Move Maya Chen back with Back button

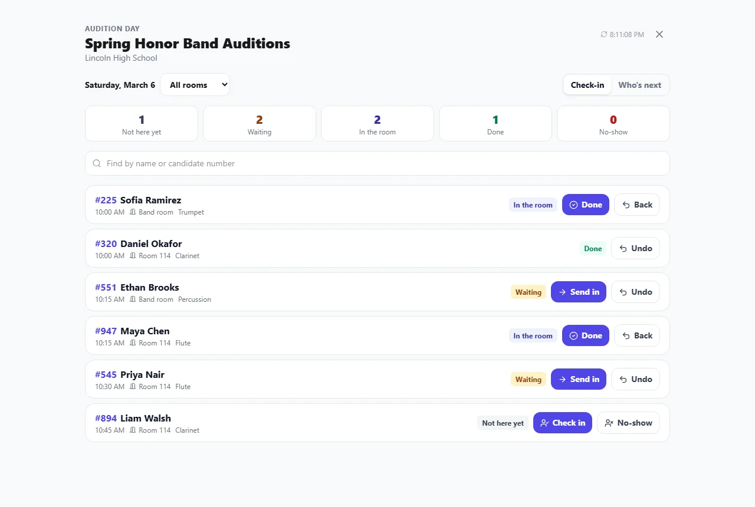(637, 335)
